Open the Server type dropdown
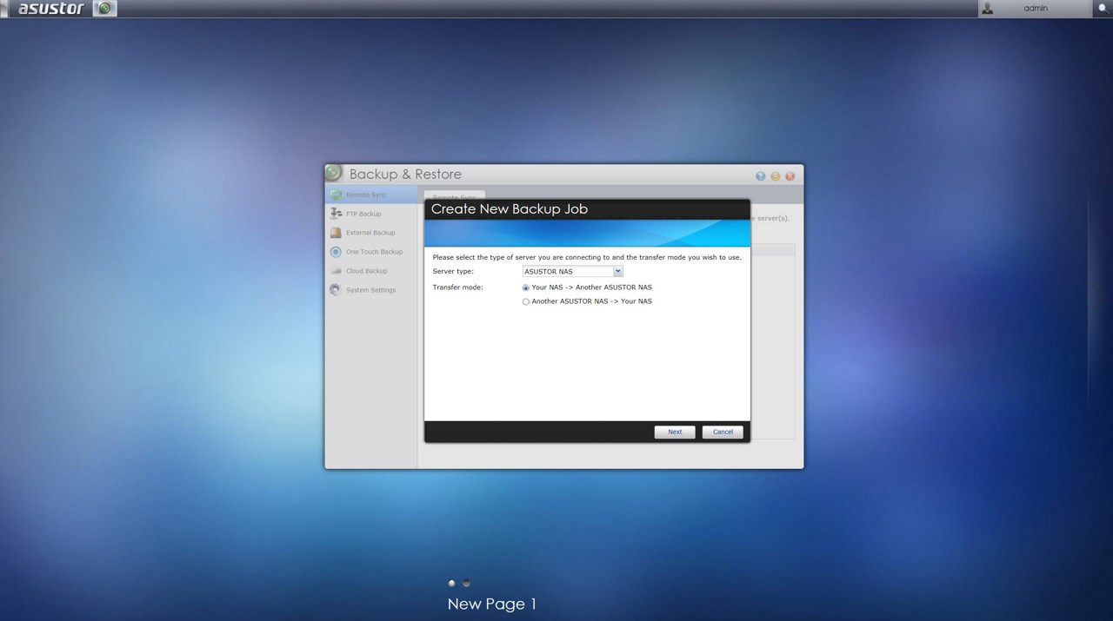 point(617,272)
